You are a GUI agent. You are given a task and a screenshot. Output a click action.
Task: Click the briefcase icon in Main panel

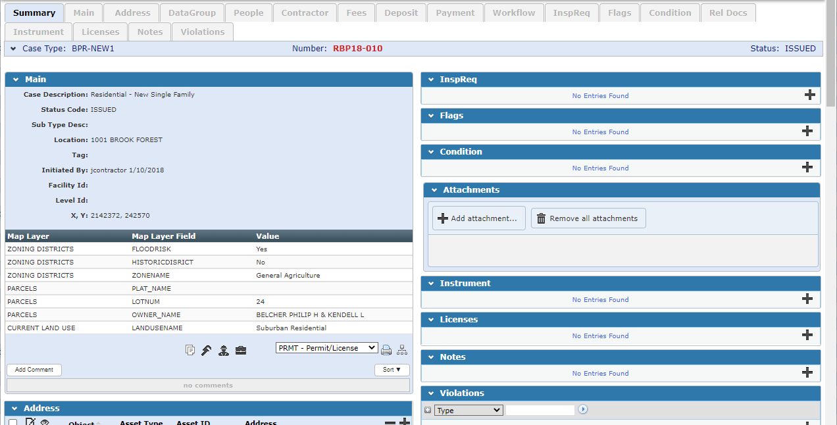tap(241, 350)
